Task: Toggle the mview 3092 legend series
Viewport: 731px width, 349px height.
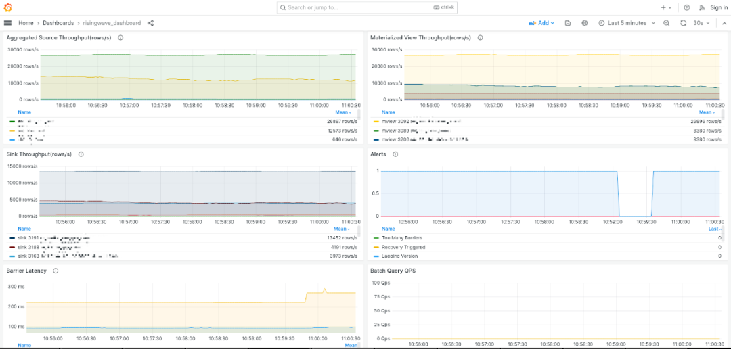Action: pos(422,121)
